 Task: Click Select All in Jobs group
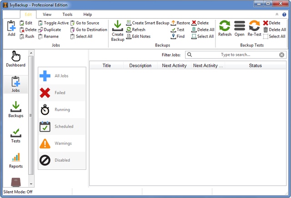pyautogui.click(x=81, y=36)
